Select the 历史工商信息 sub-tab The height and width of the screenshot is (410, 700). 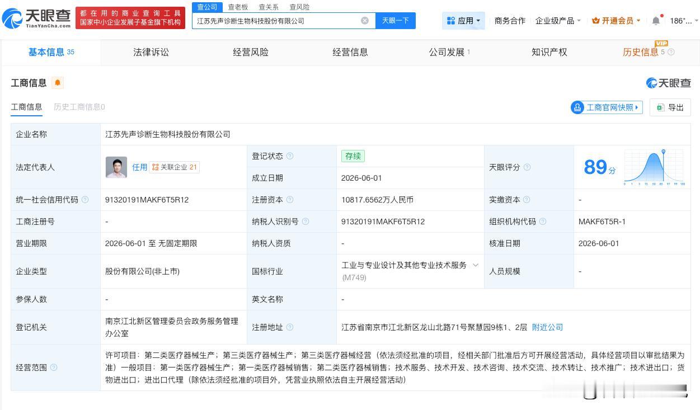[79, 107]
